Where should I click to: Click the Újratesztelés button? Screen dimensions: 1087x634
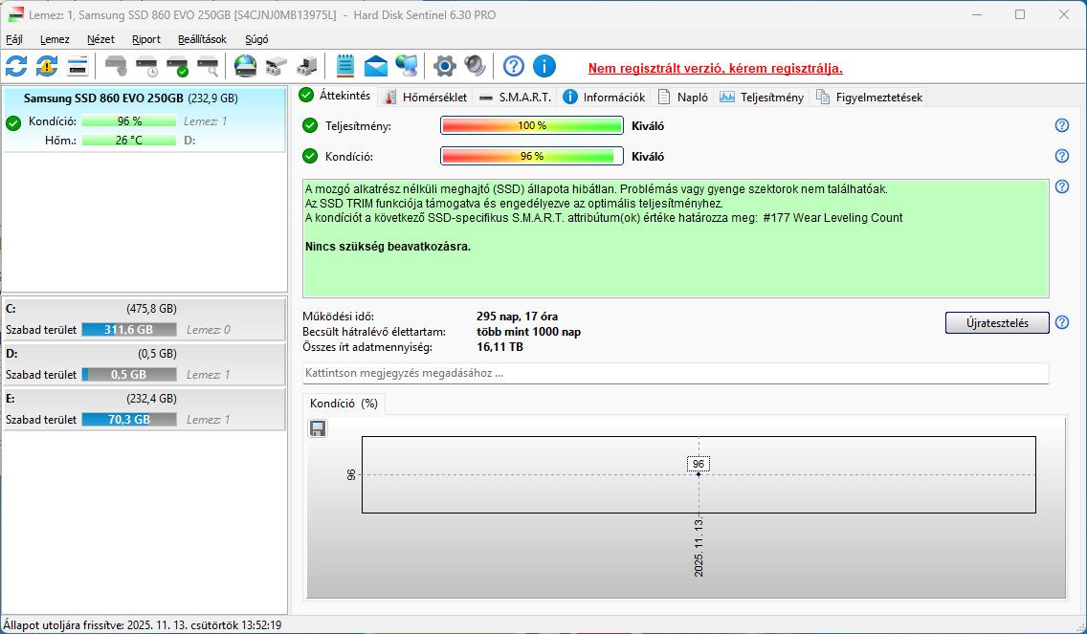pos(997,323)
